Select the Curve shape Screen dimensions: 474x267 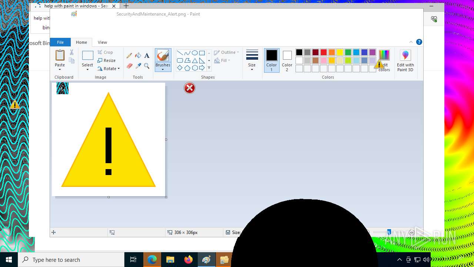coord(187,53)
